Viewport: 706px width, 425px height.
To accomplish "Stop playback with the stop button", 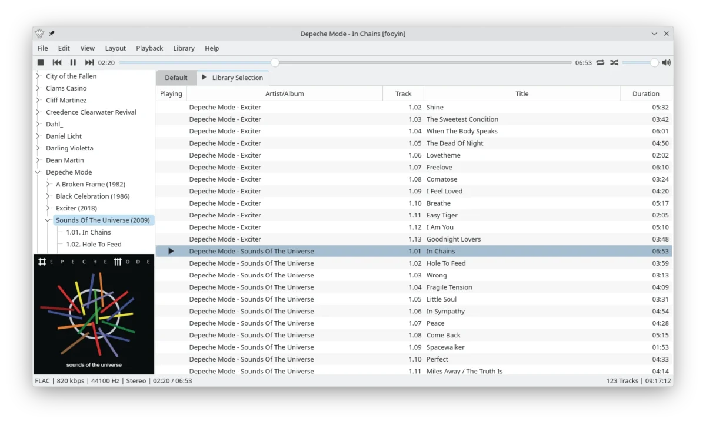I will [41, 62].
